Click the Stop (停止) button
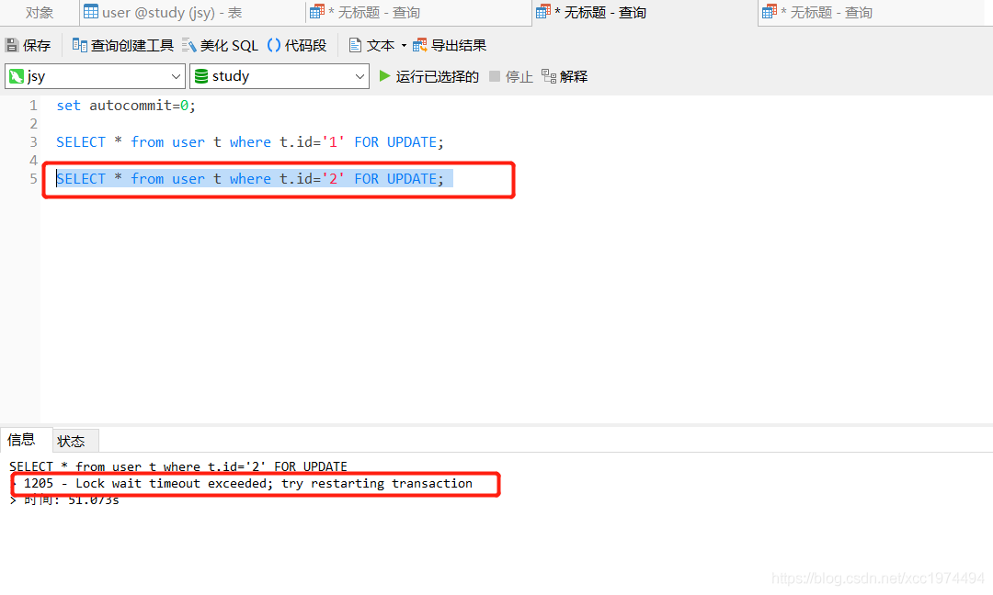 point(511,76)
